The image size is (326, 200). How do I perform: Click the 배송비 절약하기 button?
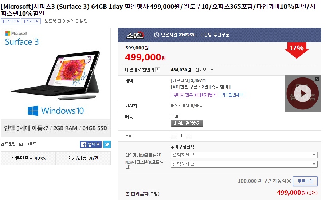(187, 123)
